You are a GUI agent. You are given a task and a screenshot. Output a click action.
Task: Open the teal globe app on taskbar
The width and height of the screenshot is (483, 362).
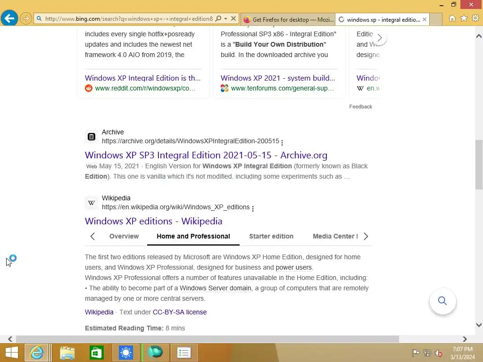click(155, 353)
